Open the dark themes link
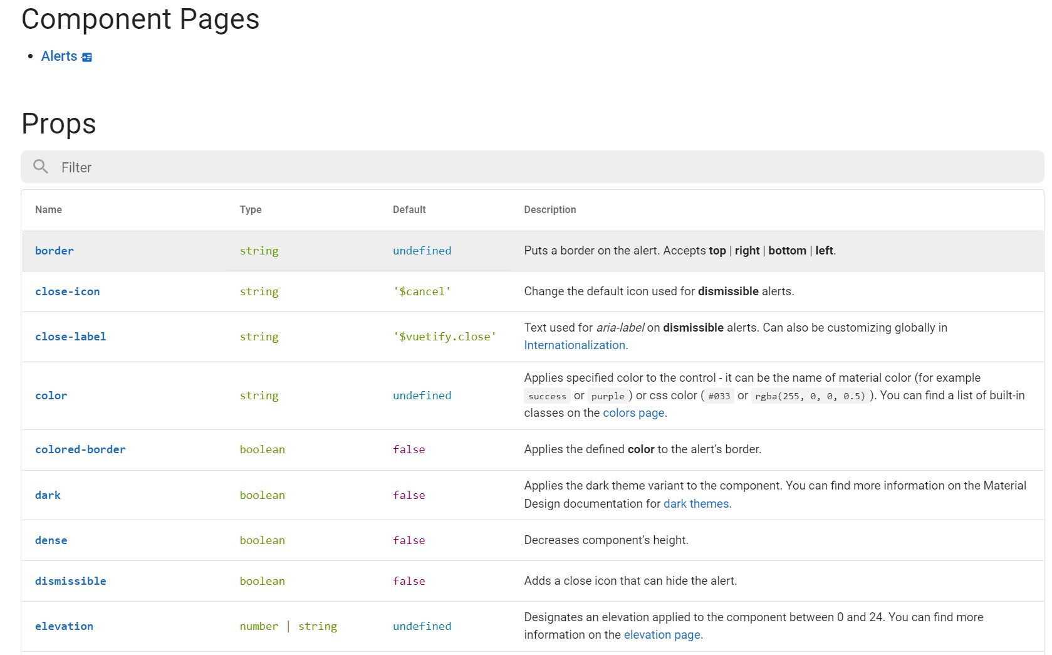 pyautogui.click(x=695, y=504)
